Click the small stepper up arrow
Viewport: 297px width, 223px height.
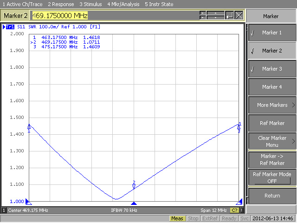tap(202, 13)
